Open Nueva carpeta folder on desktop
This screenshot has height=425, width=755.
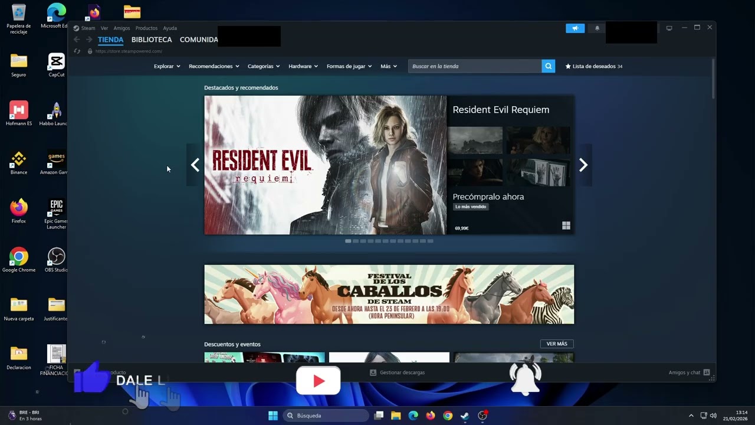click(x=19, y=309)
